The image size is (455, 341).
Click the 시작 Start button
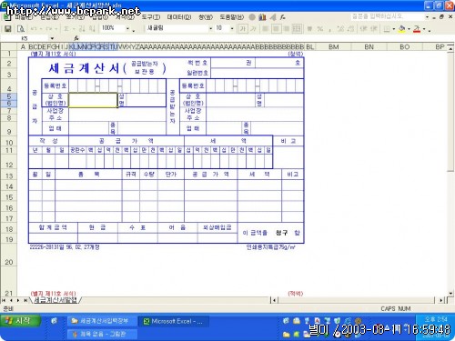(x=21, y=321)
